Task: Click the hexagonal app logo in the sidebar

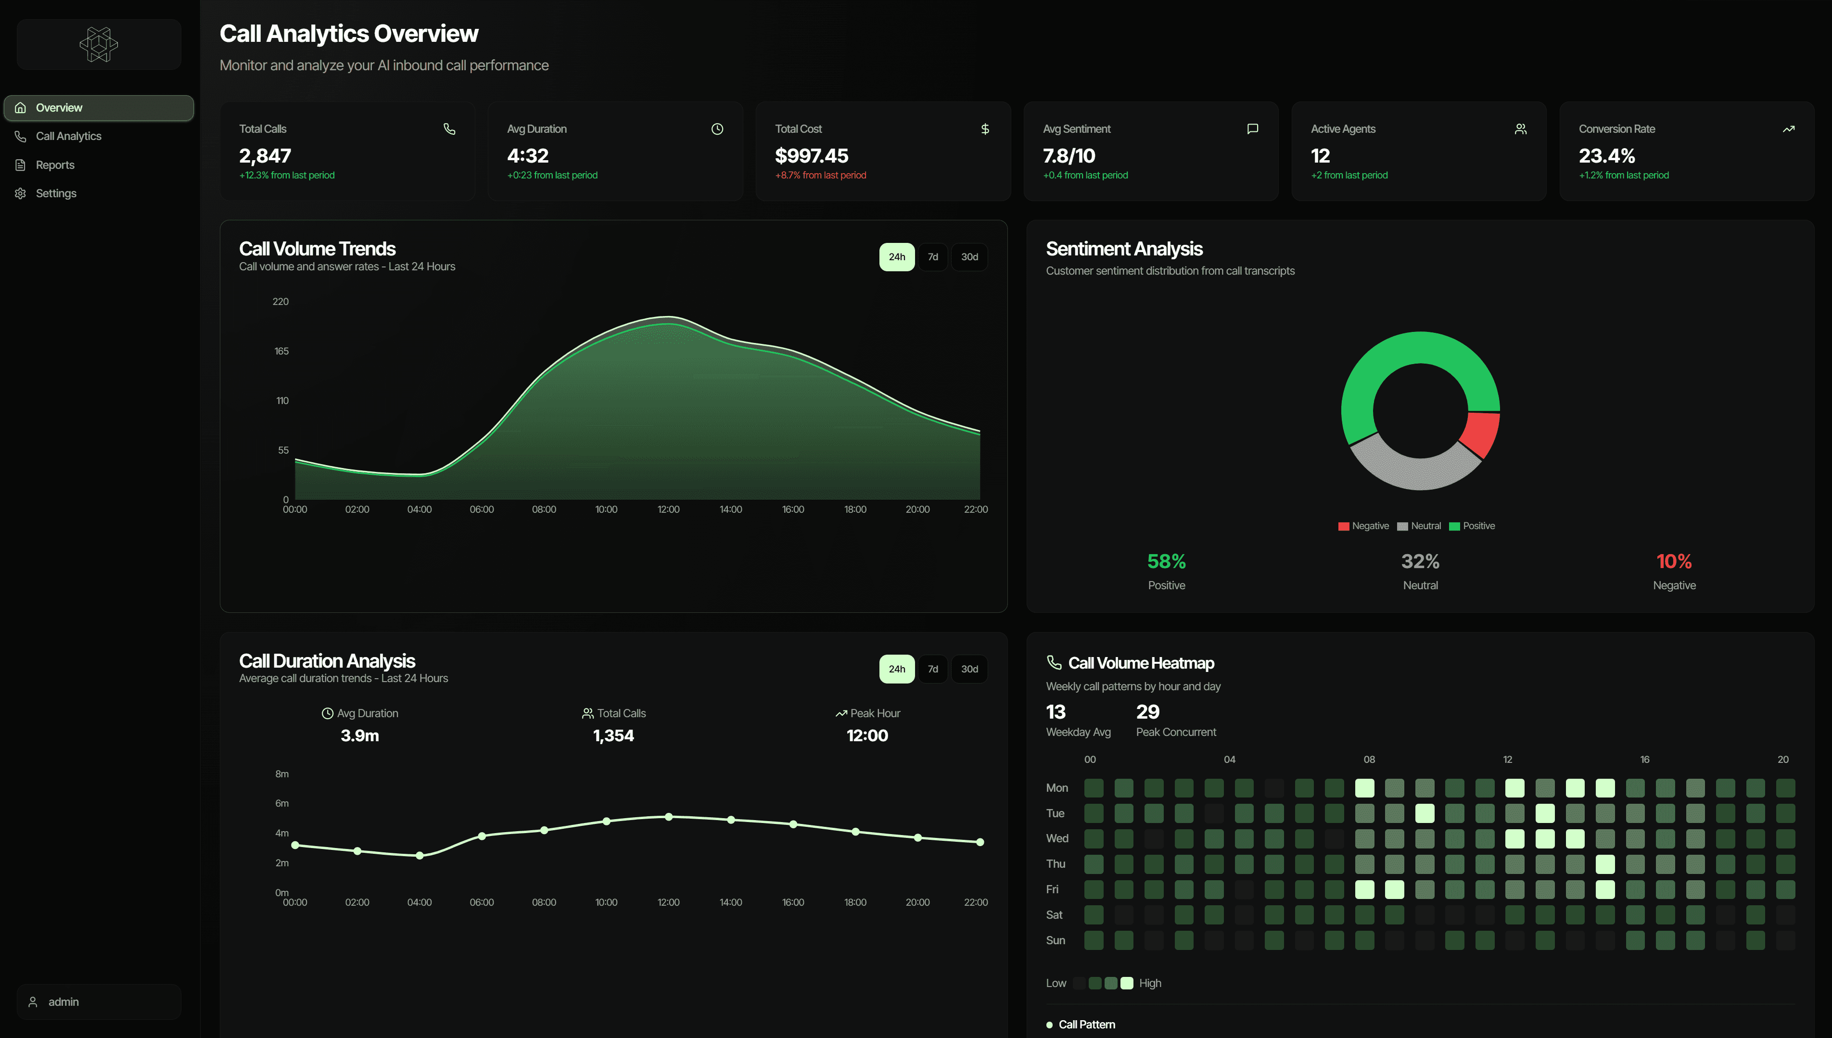Action: coord(98,44)
